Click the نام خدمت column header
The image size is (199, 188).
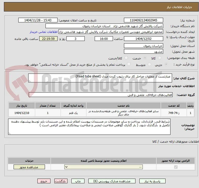click(123, 106)
